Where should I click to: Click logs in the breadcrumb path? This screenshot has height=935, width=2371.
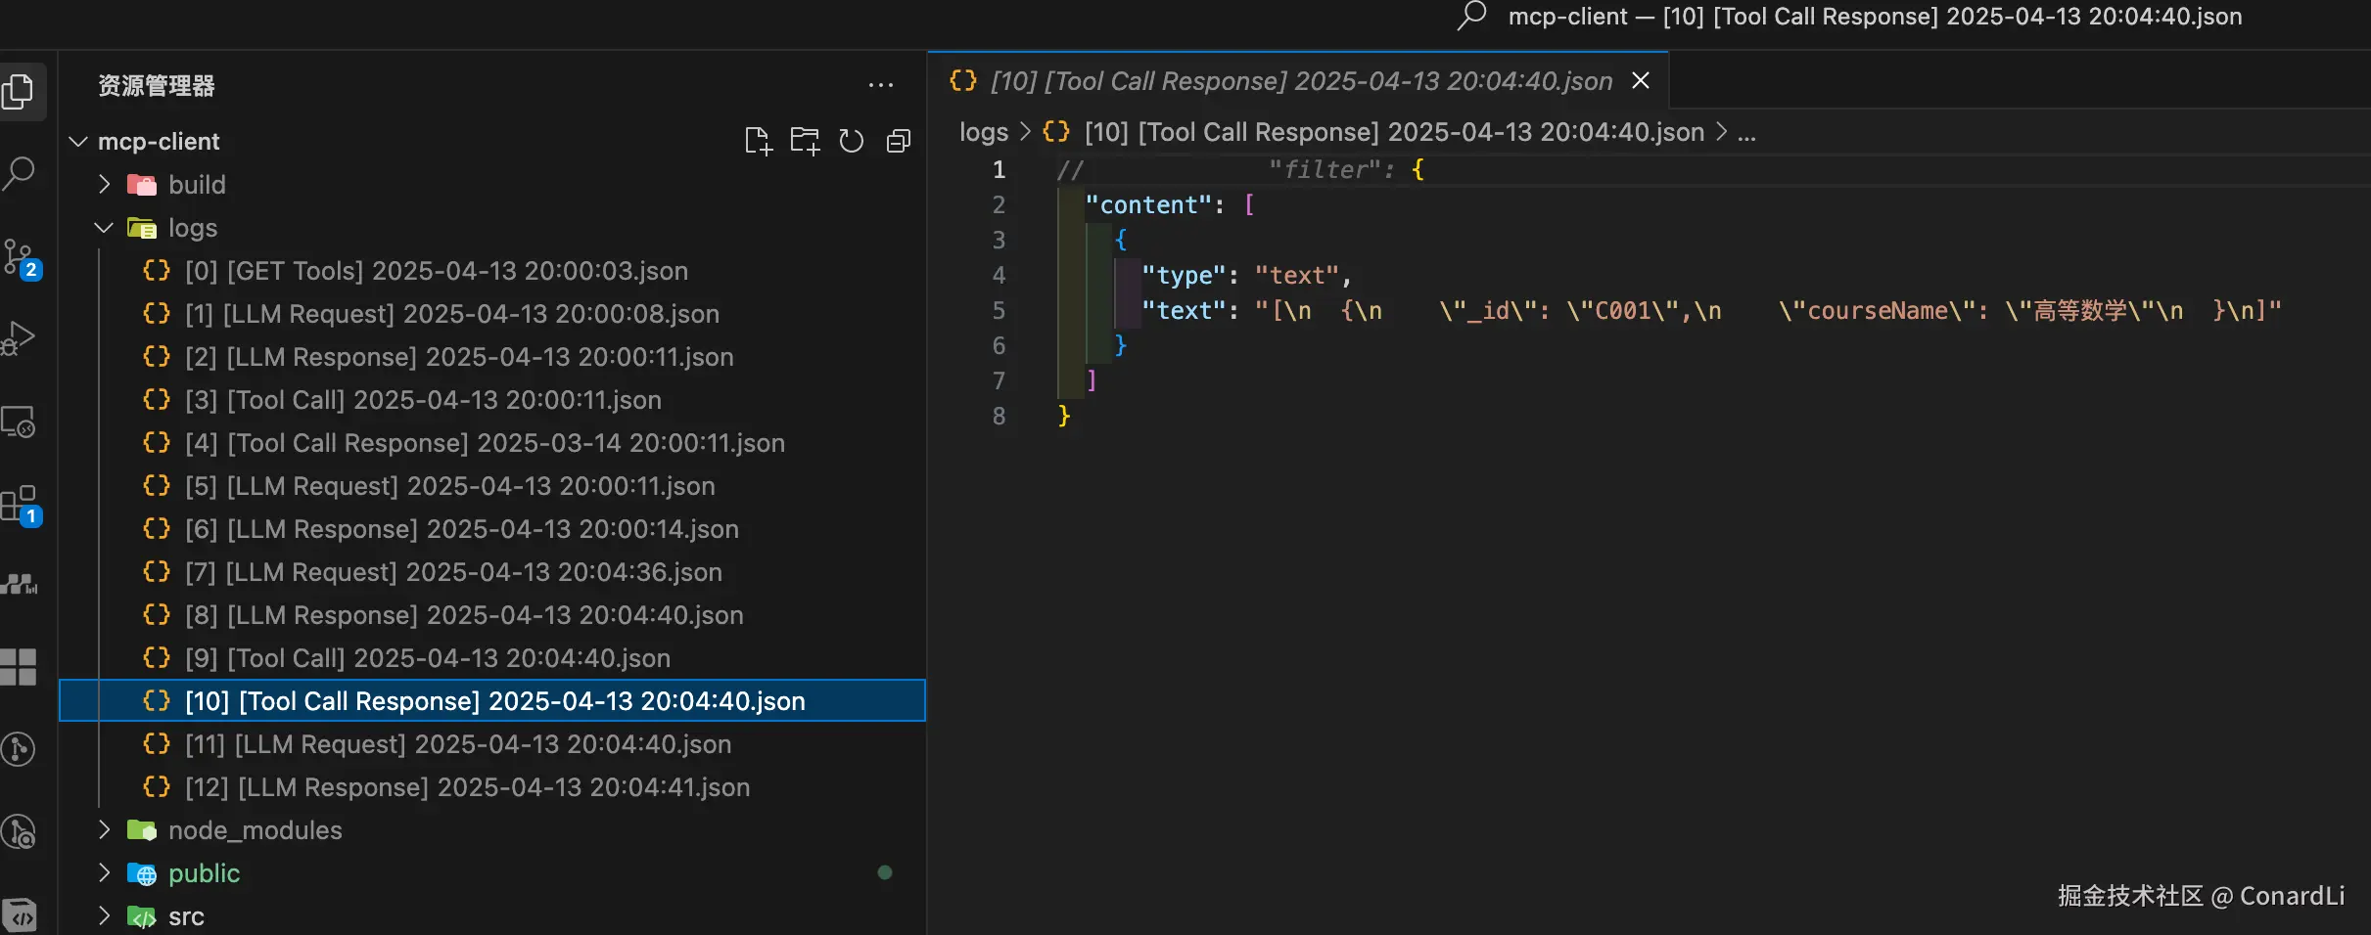coord(983,132)
